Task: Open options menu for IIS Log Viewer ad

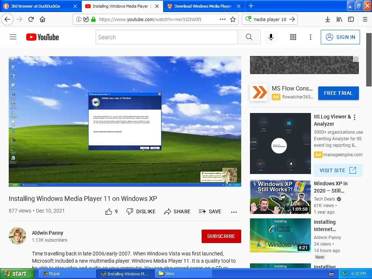Action: click(x=355, y=117)
